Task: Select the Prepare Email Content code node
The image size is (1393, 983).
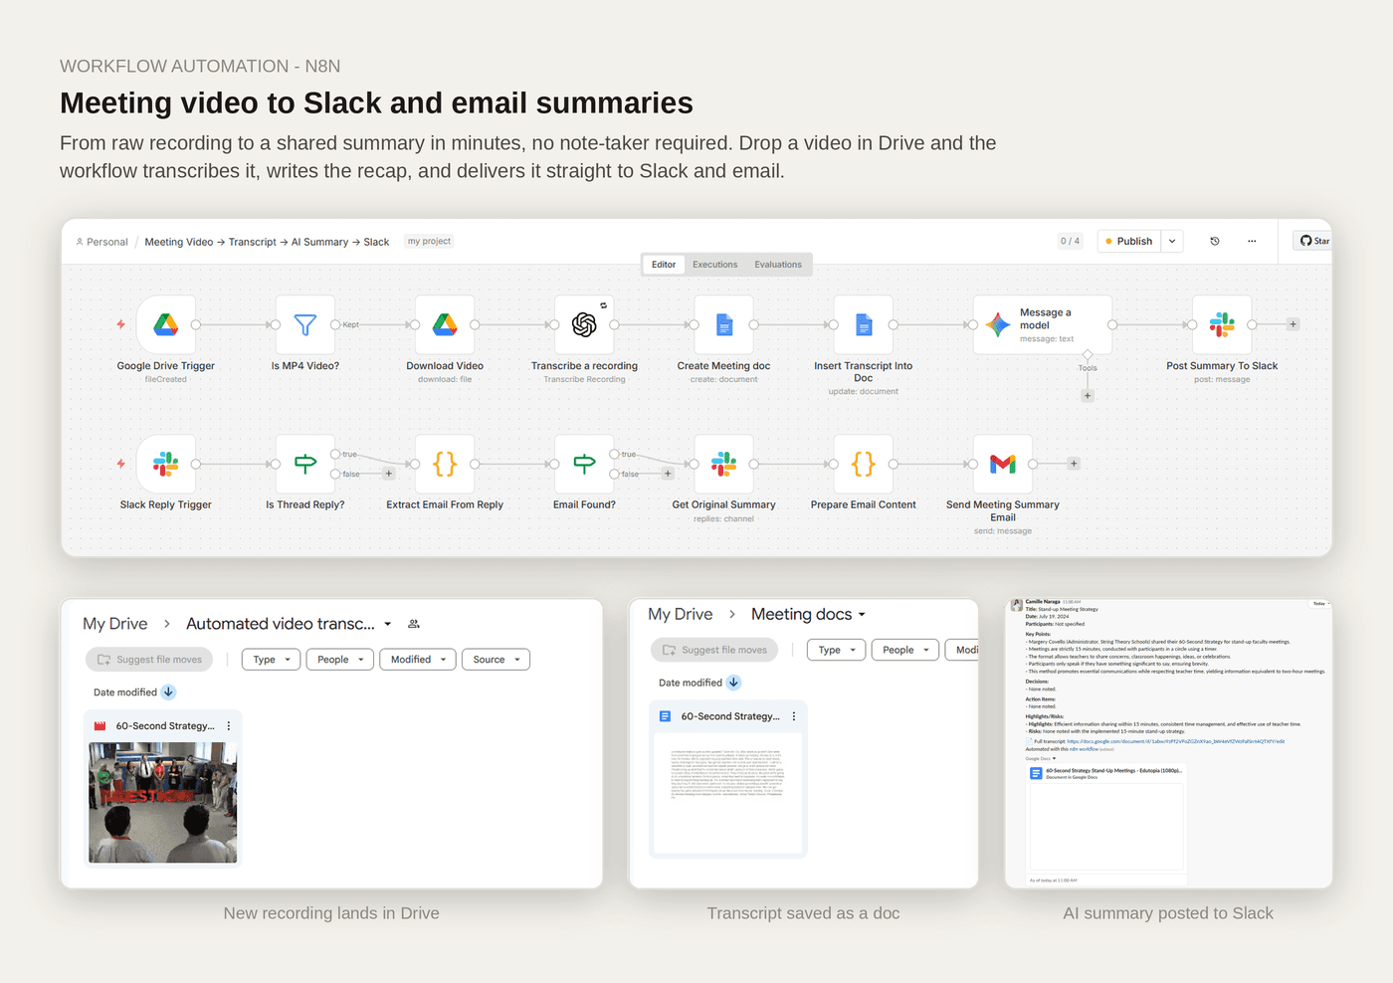Action: click(863, 464)
